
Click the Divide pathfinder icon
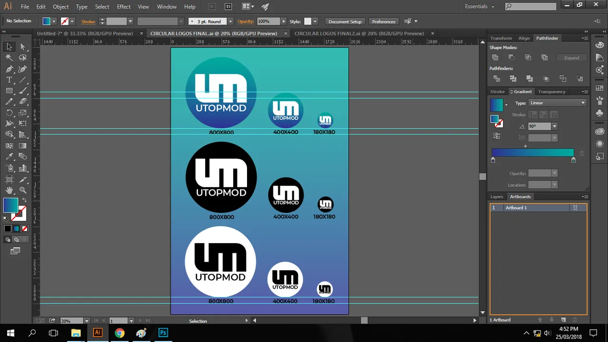[496, 78]
